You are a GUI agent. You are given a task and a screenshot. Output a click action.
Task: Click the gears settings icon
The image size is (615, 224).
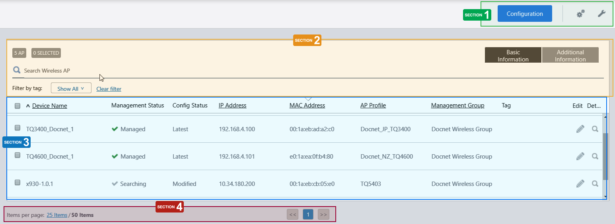580,14
